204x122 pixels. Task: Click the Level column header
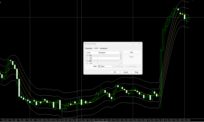(92, 53)
